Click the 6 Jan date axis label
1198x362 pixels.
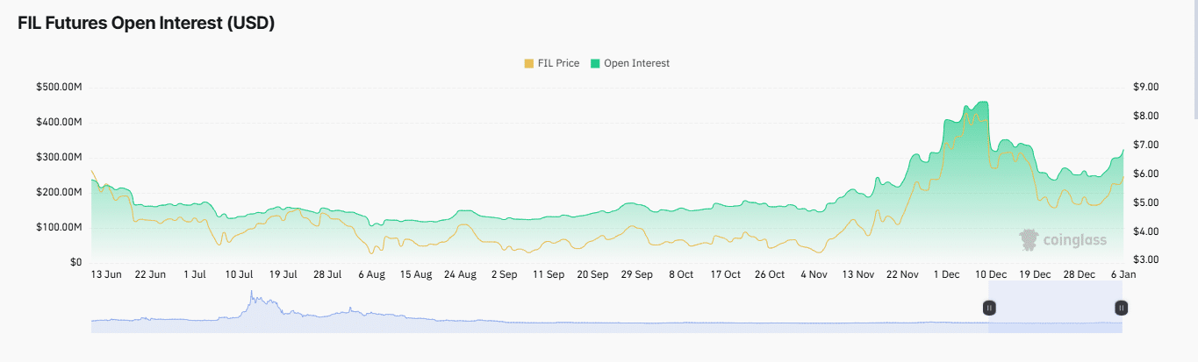pos(1123,274)
